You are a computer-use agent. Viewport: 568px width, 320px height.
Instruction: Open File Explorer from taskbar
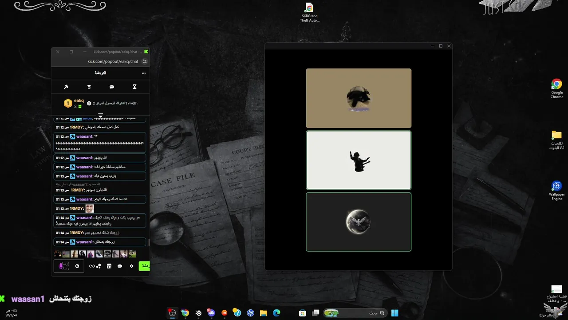point(263,313)
